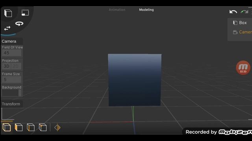The width and height of the screenshot is (252, 141).
Task: Switch to the Modeling tab
Action: coord(146,10)
